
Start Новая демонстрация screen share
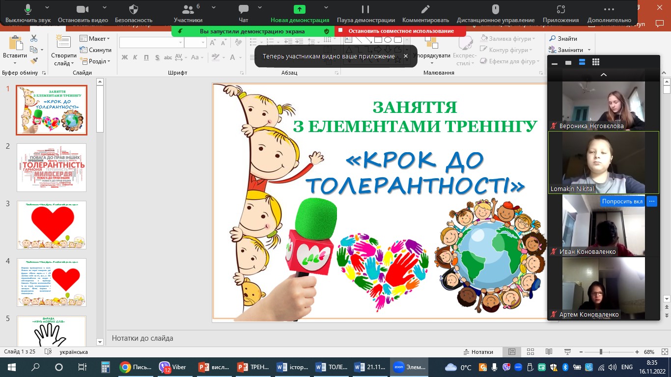(300, 13)
